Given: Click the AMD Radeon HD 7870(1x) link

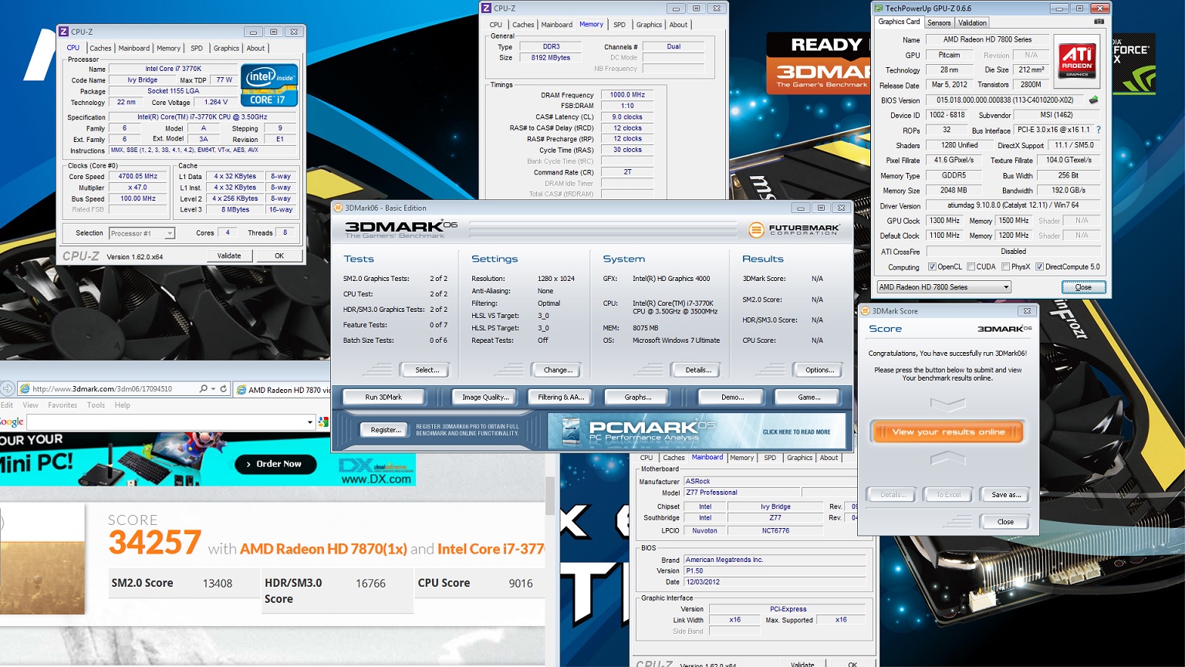Looking at the screenshot, I should [323, 549].
